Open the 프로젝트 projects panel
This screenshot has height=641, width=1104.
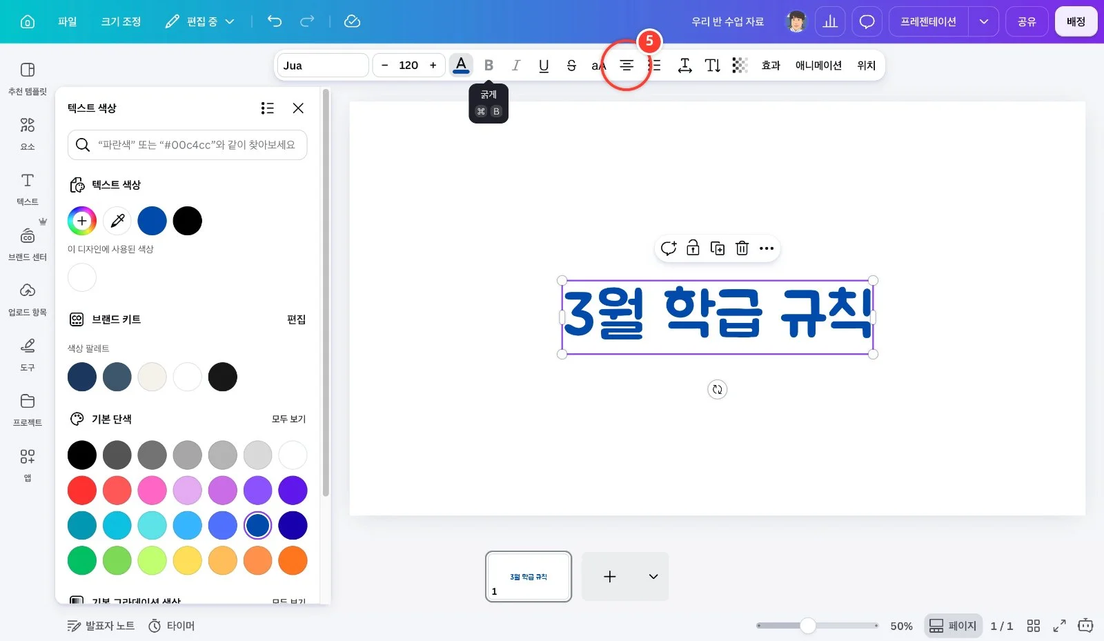tap(28, 409)
